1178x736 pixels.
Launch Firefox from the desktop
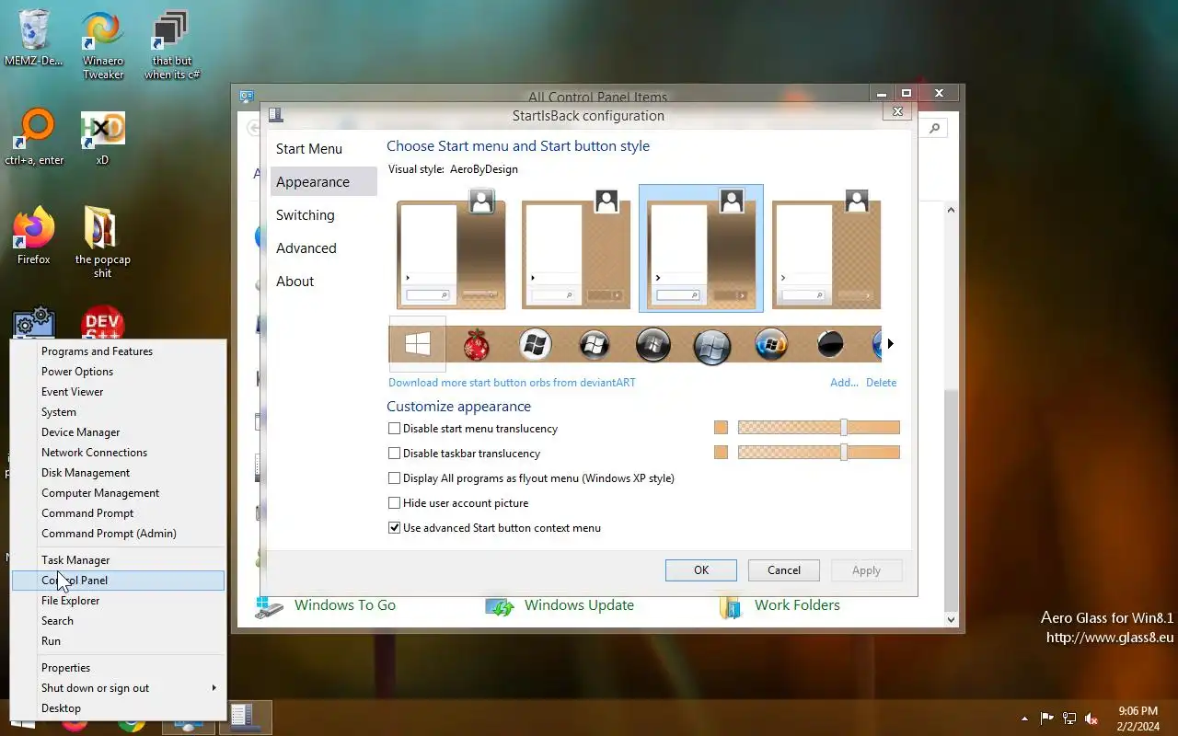tap(34, 236)
